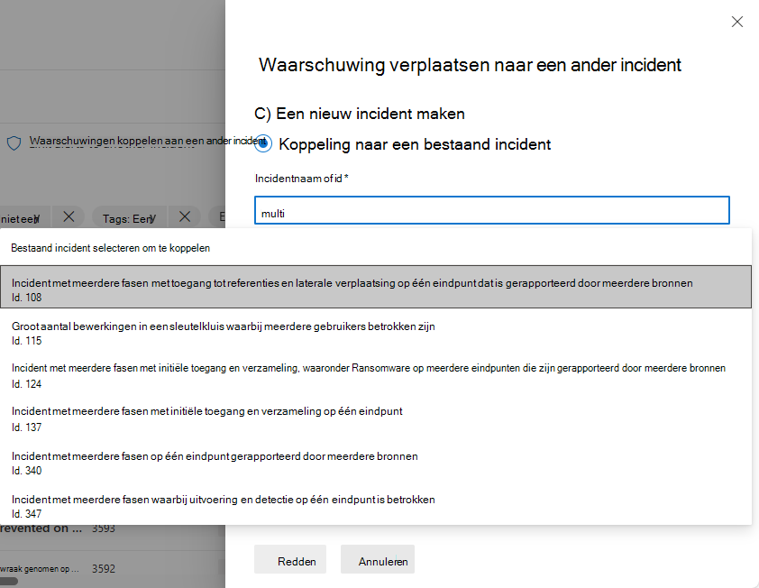Remove the filter chip left of the Tags chip

point(69,216)
